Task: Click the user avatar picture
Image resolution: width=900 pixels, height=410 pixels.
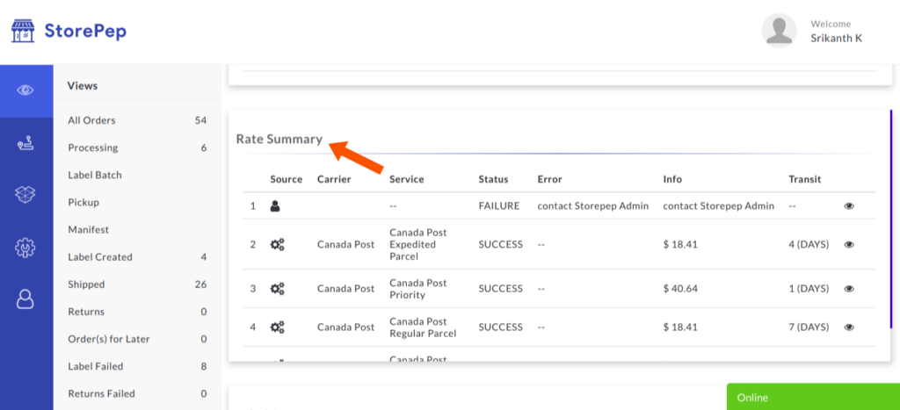Action: tap(779, 31)
